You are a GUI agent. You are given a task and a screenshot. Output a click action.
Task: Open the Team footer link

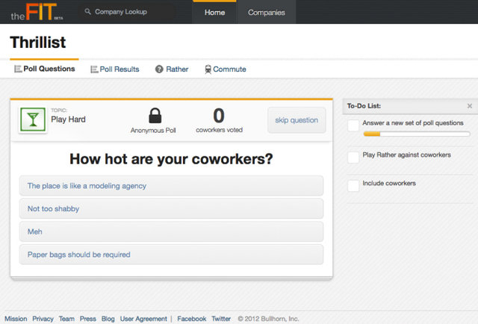pyautogui.click(x=66, y=319)
